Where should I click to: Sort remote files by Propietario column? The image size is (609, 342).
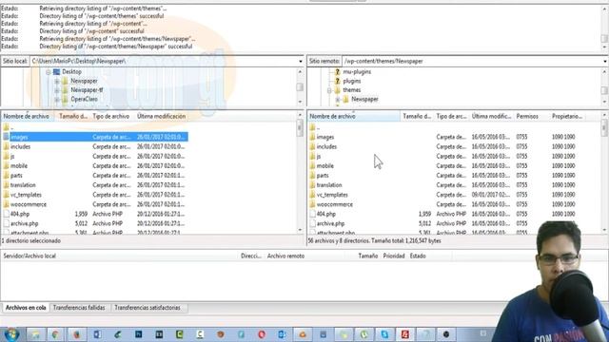(567, 116)
